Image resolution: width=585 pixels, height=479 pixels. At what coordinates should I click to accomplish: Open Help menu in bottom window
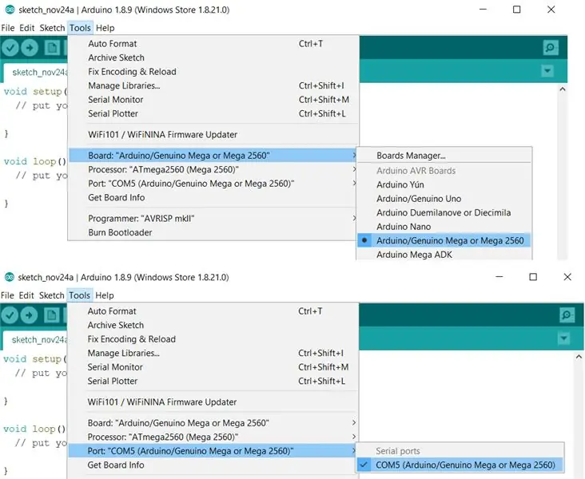click(x=105, y=295)
